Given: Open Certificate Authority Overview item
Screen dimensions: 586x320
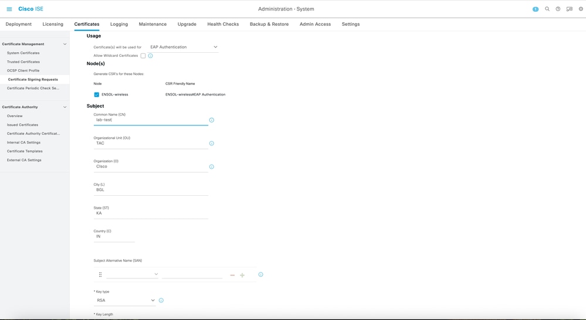Looking at the screenshot, I should click(x=15, y=116).
